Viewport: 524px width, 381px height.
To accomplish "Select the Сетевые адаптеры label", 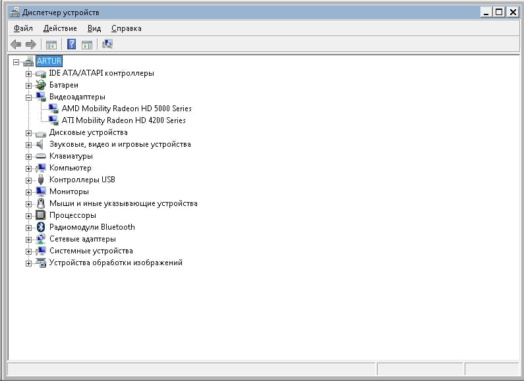I will pos(82,239).
